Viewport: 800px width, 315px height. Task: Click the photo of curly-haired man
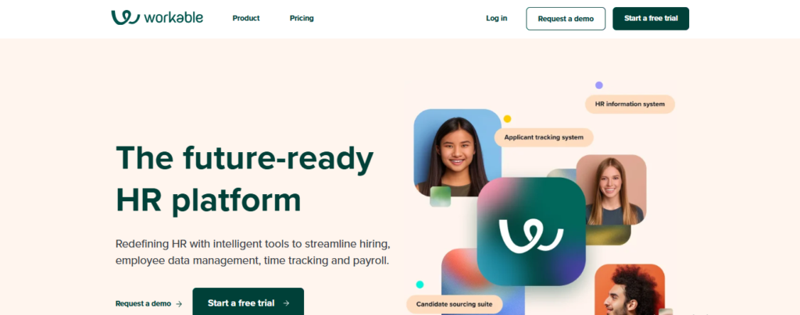[x=630, y=289]
